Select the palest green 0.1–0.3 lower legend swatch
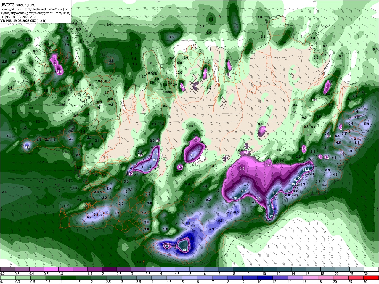The image size is (379, 284). [7, 277]
